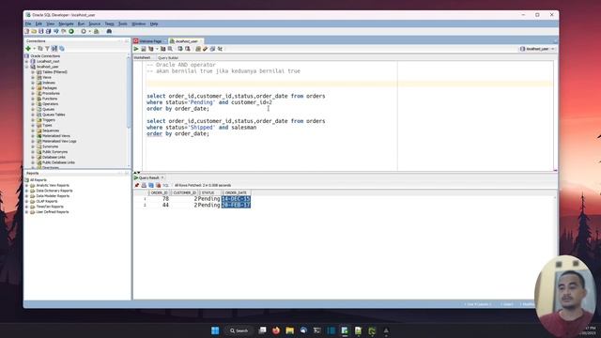
Task: Click the ORDER_DATE column header
Action: (x=236, y=192)
